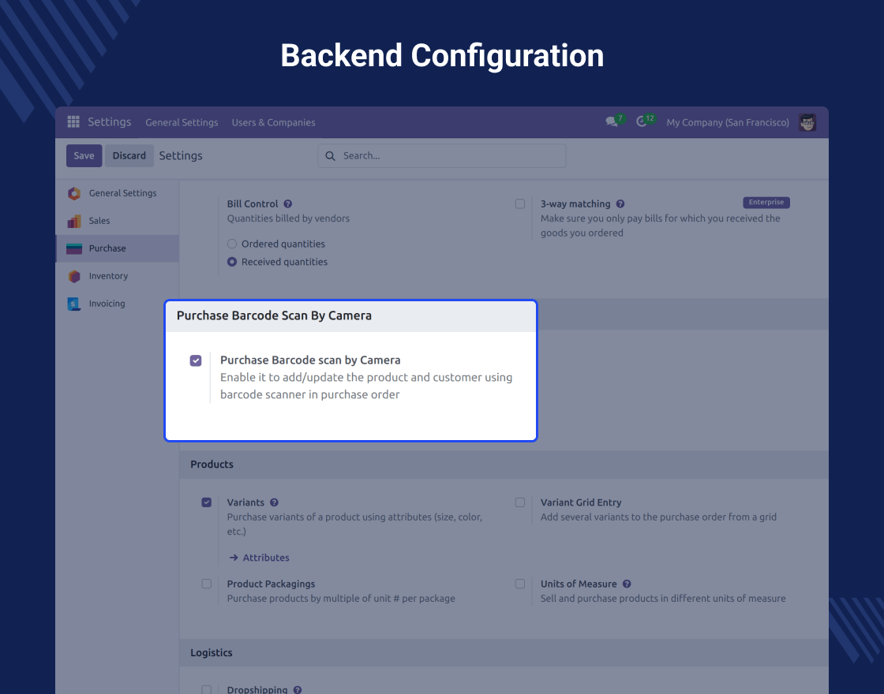Follow the Attributes link under Variants

pos(265,558)
